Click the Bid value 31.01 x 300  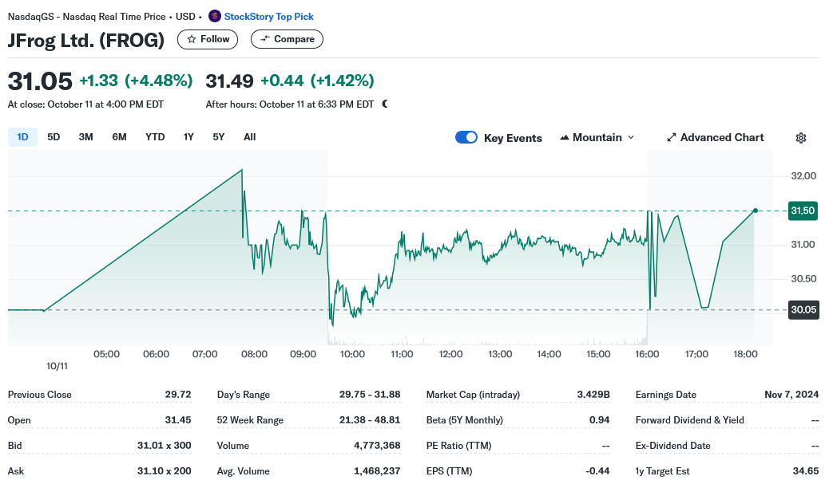pos(164,445)
